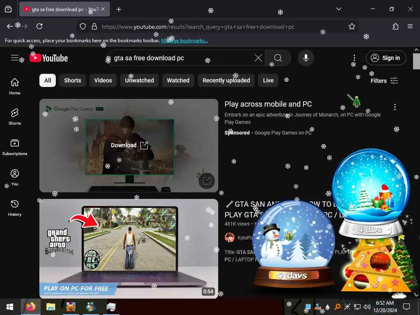Click the KyloPla channel avatar
Screen dimensions: 420x315
tap(230, 237)
